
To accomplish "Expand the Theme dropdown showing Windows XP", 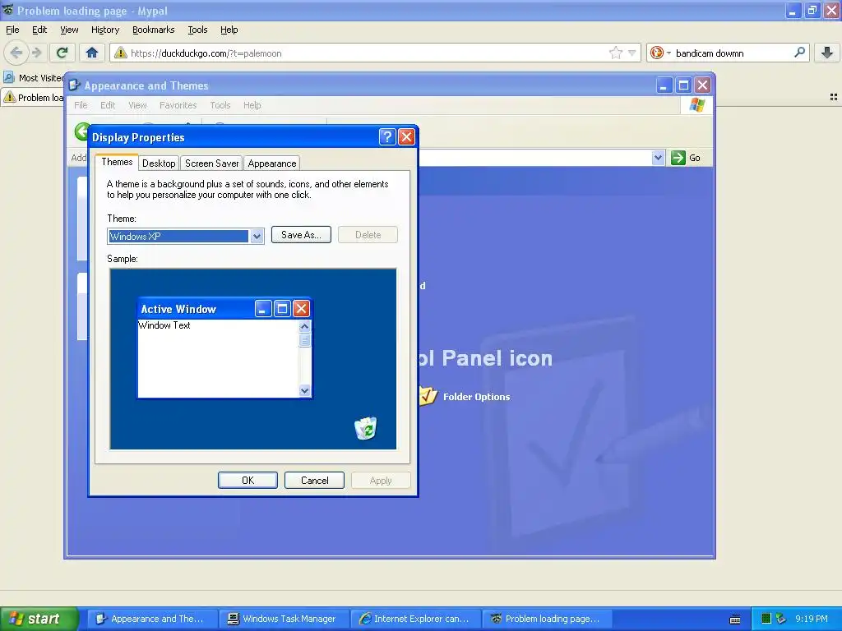I will point(257,236).
